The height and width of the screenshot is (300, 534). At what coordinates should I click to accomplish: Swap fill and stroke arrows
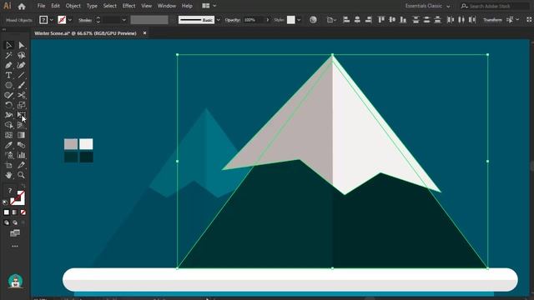[x=23, y=186]
